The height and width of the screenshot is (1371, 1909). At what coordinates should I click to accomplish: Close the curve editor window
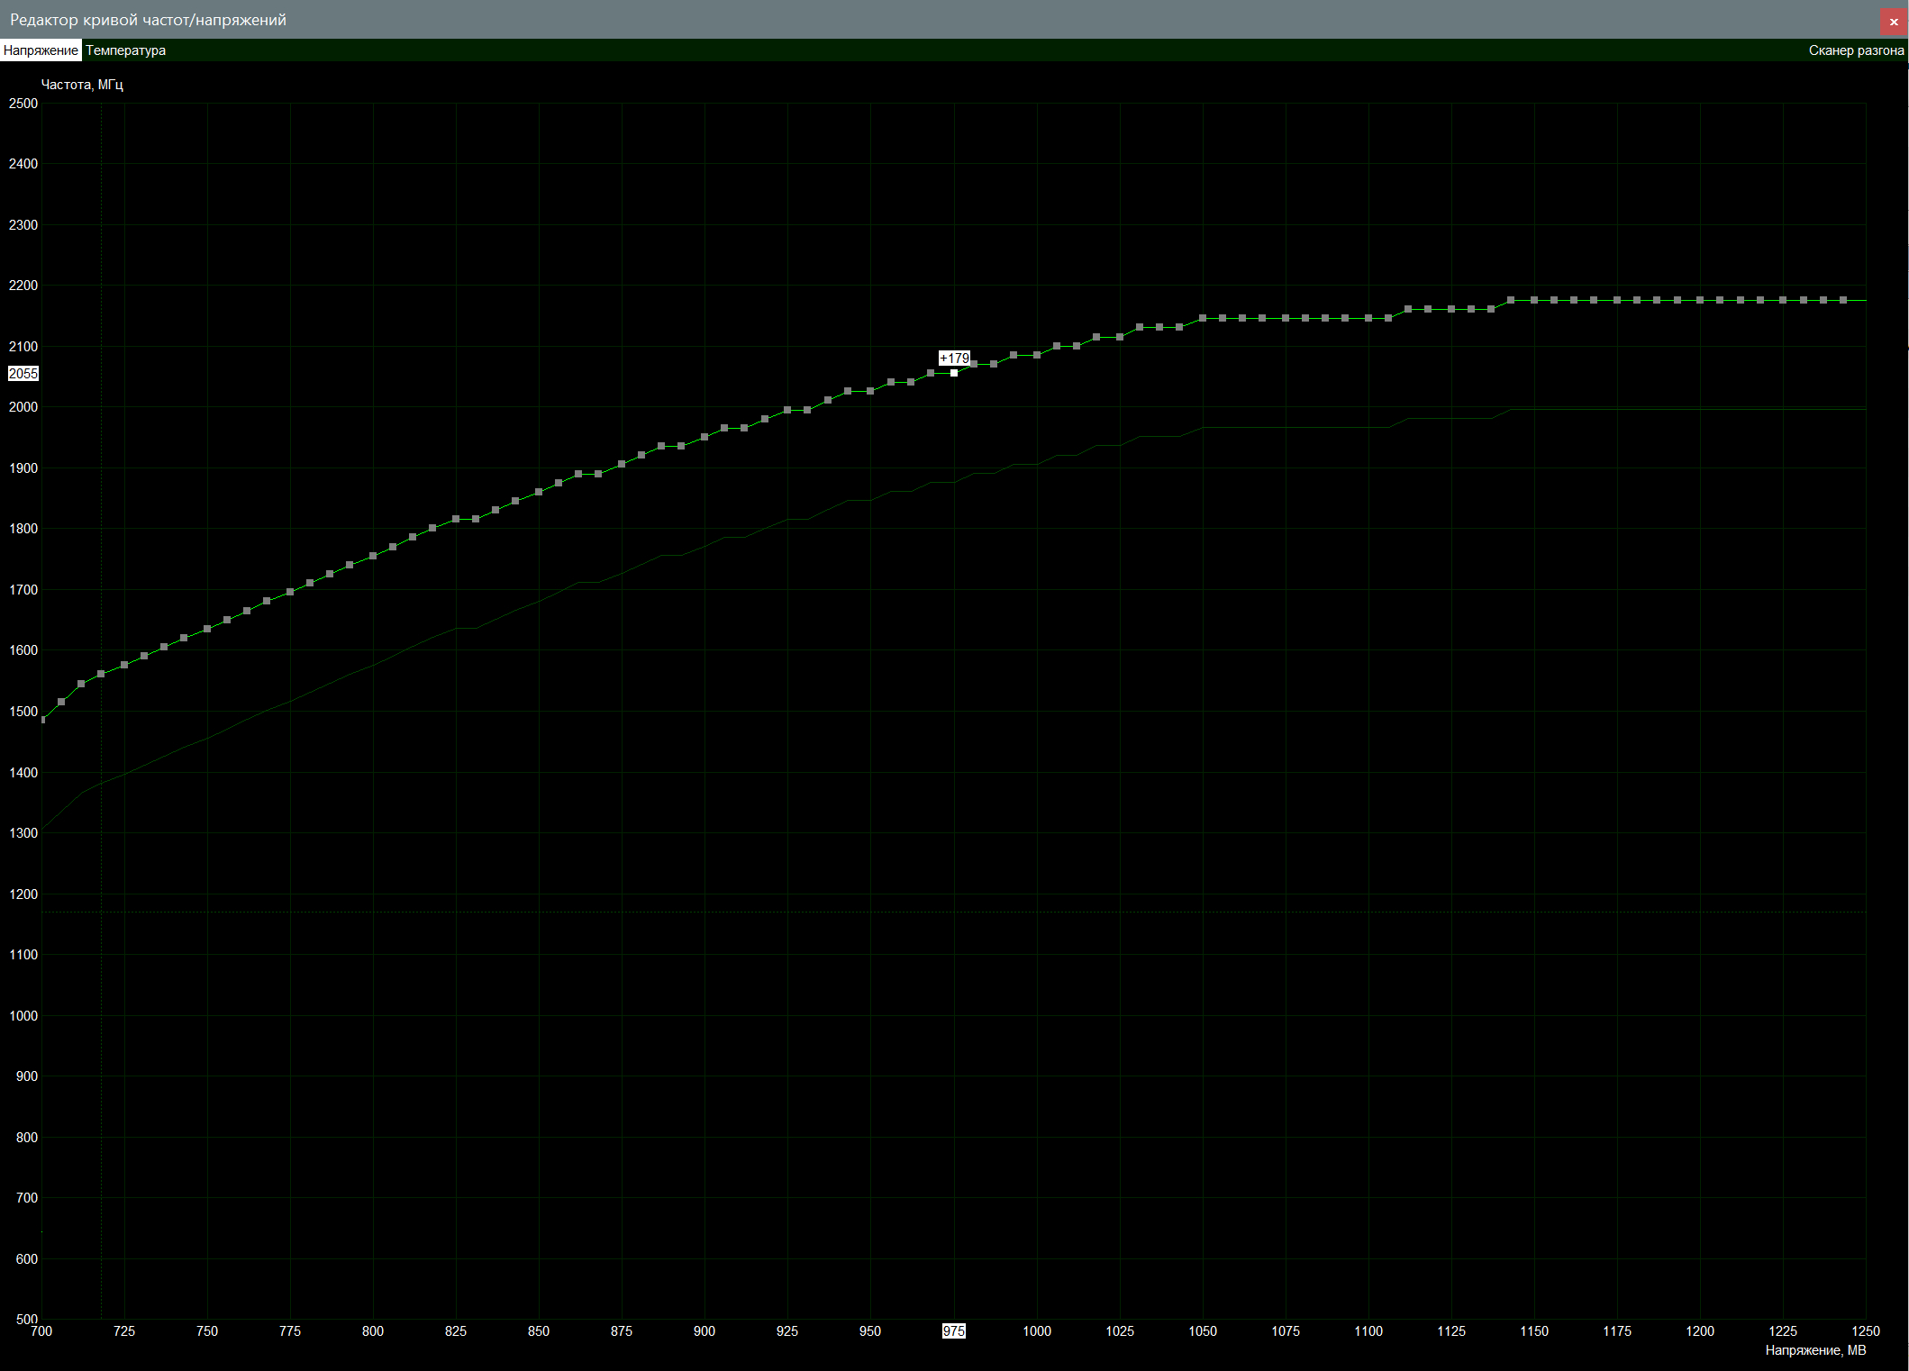click(1893, 22)
